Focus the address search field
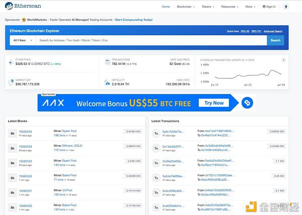 [152, 40]
